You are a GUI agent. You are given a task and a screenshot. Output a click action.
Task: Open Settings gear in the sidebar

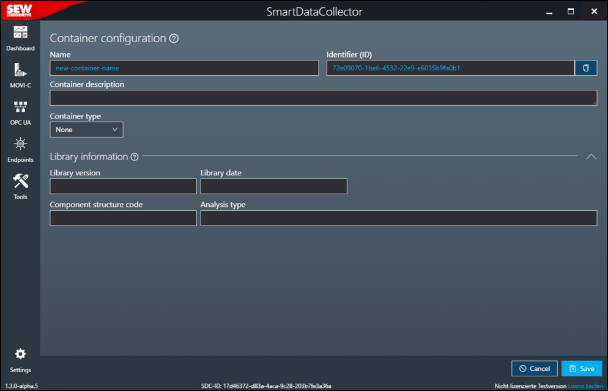[20, 359]
